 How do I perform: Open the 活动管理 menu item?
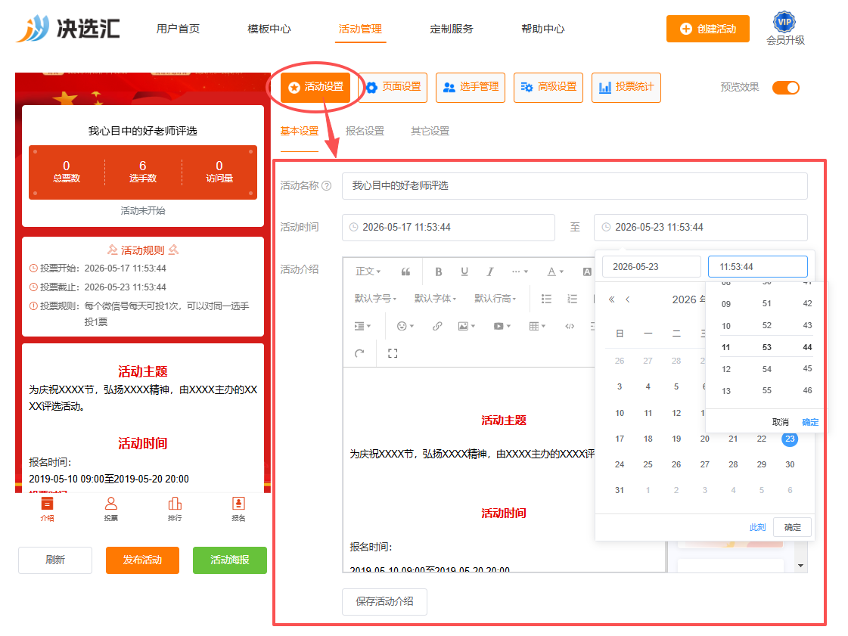(x=360, y=29)
